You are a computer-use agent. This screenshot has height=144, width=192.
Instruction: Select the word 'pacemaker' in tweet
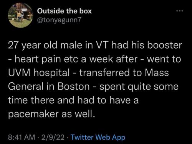[33, 114]
